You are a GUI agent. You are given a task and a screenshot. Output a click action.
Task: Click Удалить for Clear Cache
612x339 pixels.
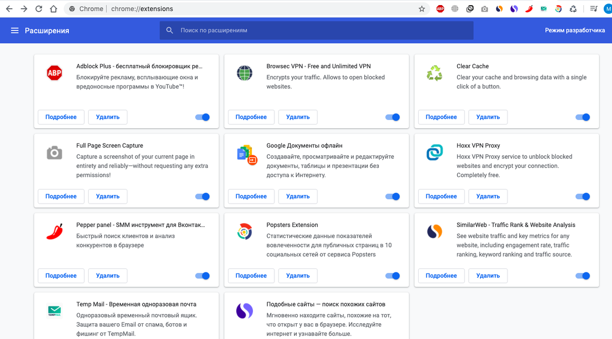pyautogui.click(x=488, y=117)
